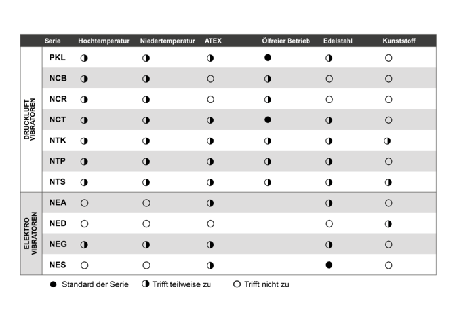
Task: Click the empty circle for NCR Edelstahl
Action: (x=329, y=100)
